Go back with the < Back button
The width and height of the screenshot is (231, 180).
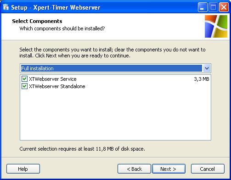click(134, 169)
